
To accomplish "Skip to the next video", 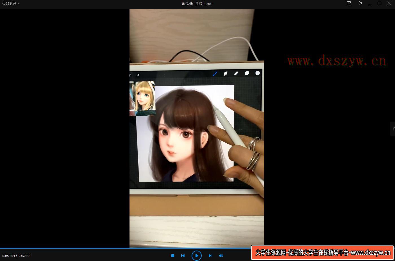I will tap(210, 256).
